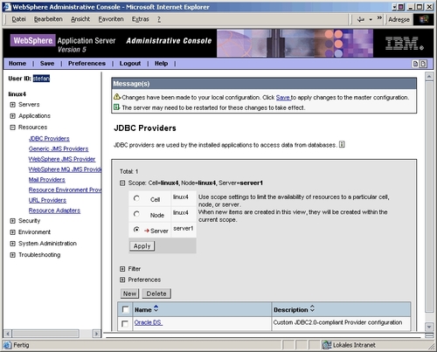
Task: Open the WebSphere JMS Provider link
Action: point(62,159)
